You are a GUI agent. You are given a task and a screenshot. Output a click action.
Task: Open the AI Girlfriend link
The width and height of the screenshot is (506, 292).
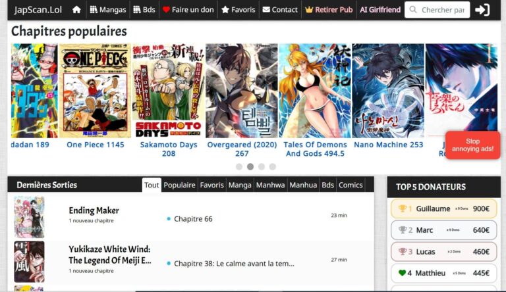pyautogui.click(x=380, y=10)
